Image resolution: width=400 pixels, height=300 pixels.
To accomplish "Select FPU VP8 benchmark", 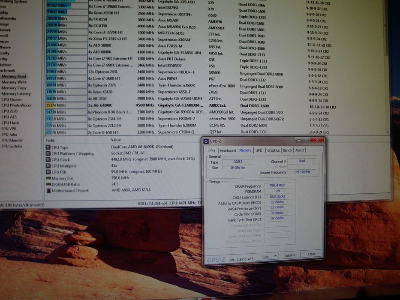I will tap(9, 129).
